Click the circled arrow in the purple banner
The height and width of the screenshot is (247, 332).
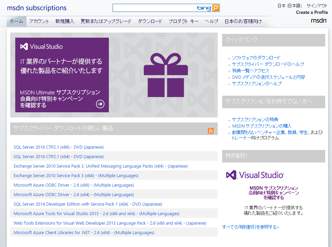100,104
